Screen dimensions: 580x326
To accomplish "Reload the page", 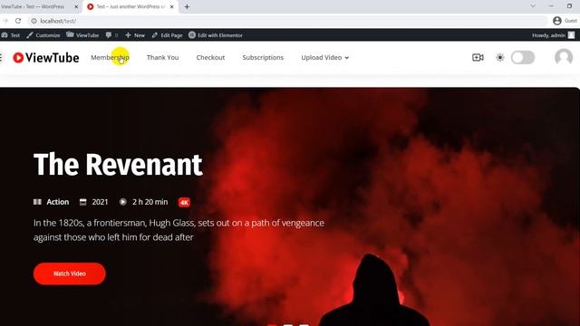I will 18,21.
